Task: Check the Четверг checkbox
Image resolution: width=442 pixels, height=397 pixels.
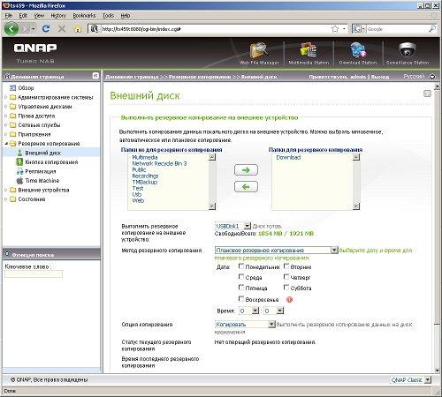Action: tap(286, 277)
